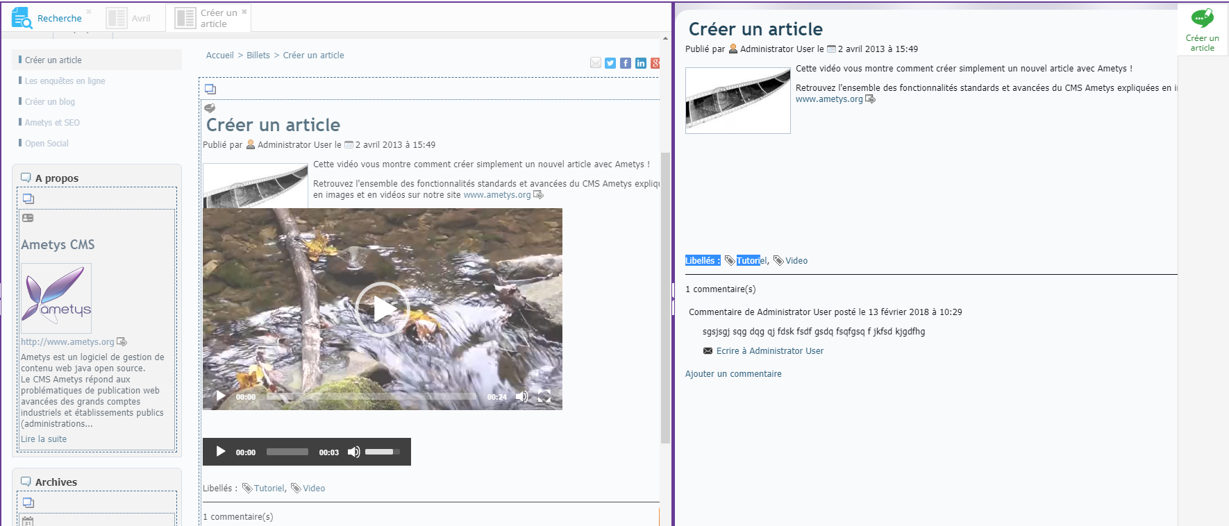Click the panel collapse handle on the splitter
The height and width of the screenshot is (526, 1229).
pos(673,298)
